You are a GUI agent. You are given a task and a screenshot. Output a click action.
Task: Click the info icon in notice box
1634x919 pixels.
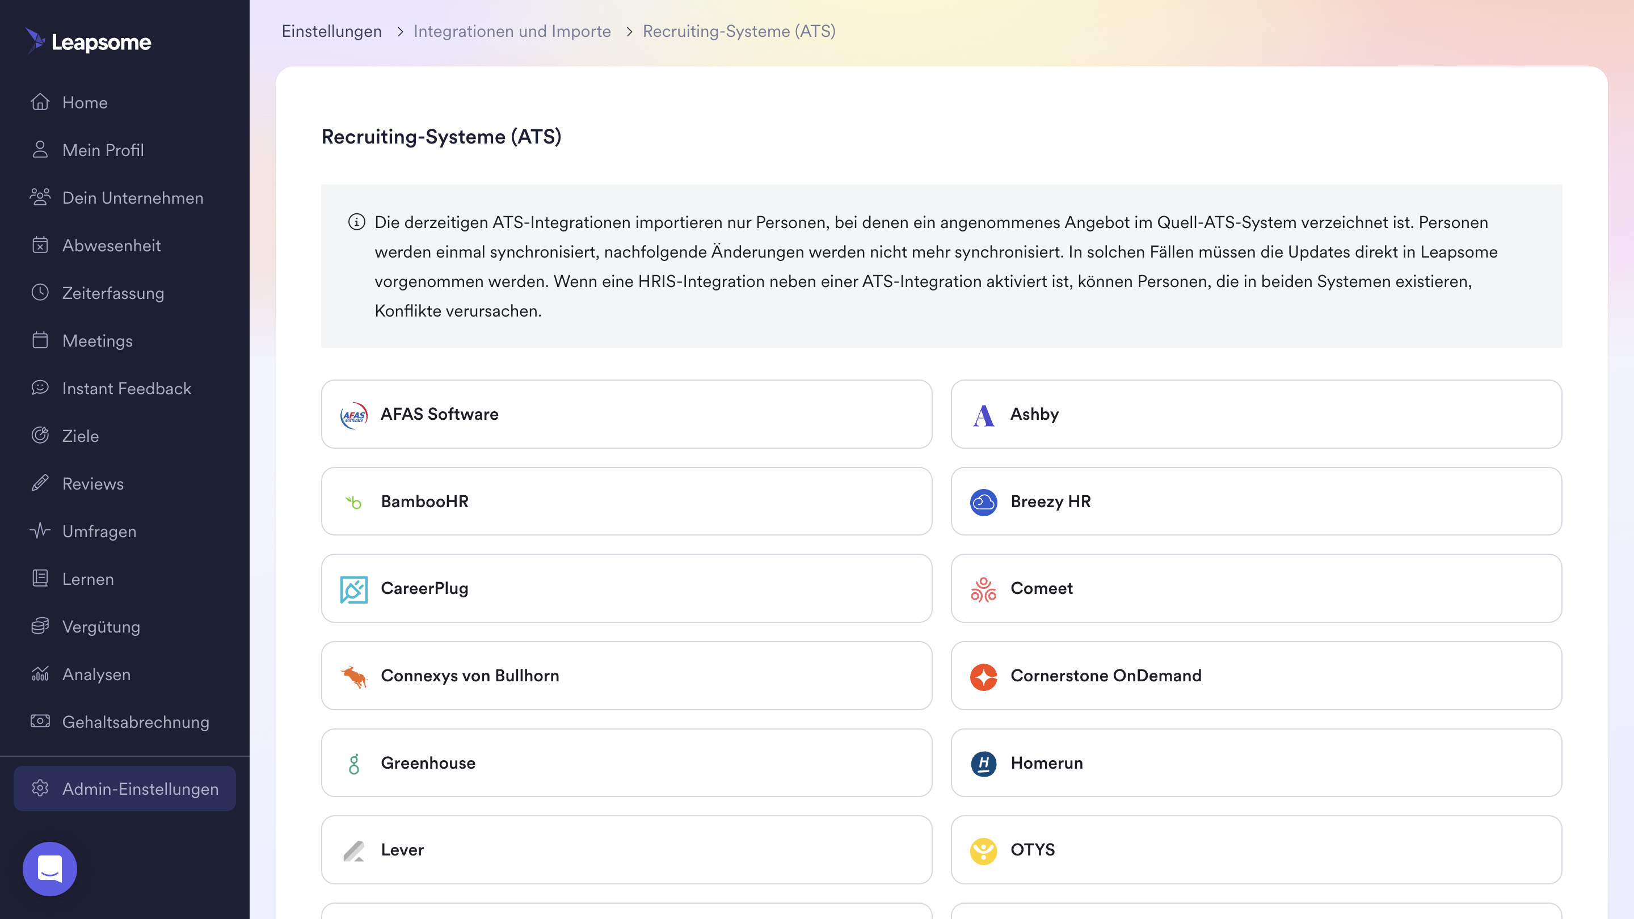[x=356, y=222]
